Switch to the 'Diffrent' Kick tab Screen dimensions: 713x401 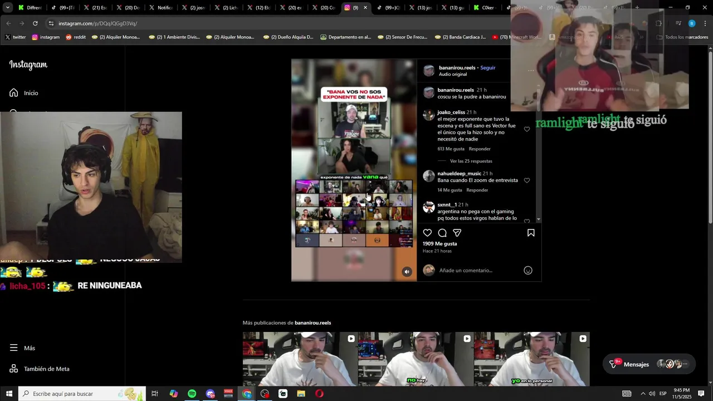(30, 8)
